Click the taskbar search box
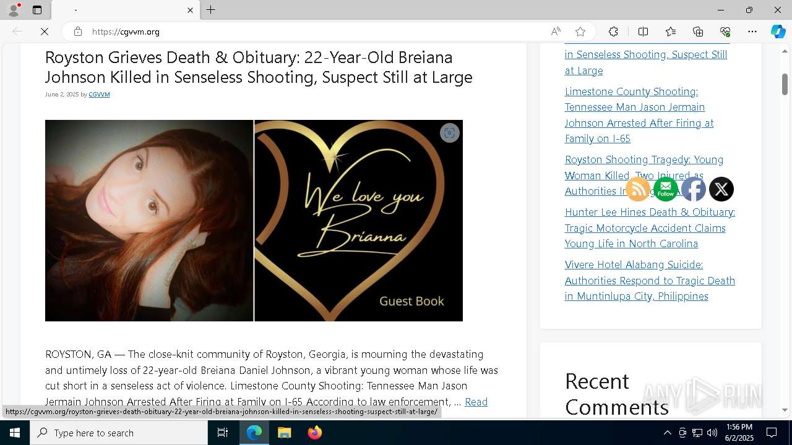The height and width of the screenshot is (445, 792). 119,433
